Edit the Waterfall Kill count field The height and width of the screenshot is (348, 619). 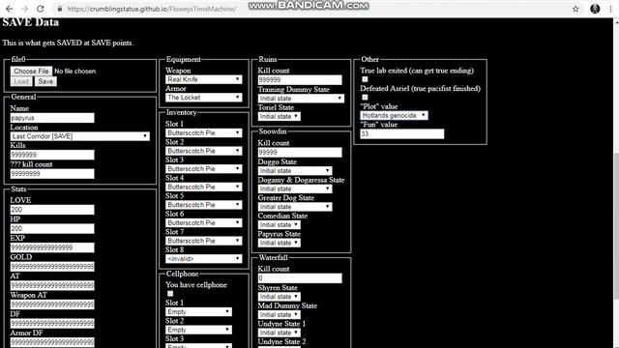300,278
